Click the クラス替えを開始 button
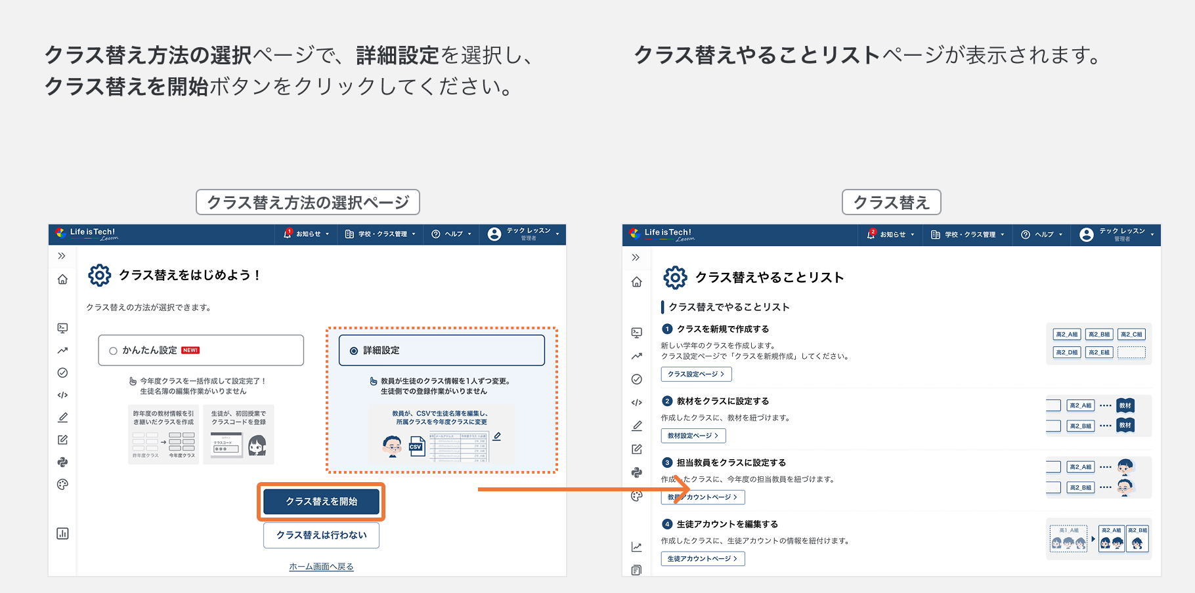This screenshot has width=1195, height=593. tap(321, 502)
